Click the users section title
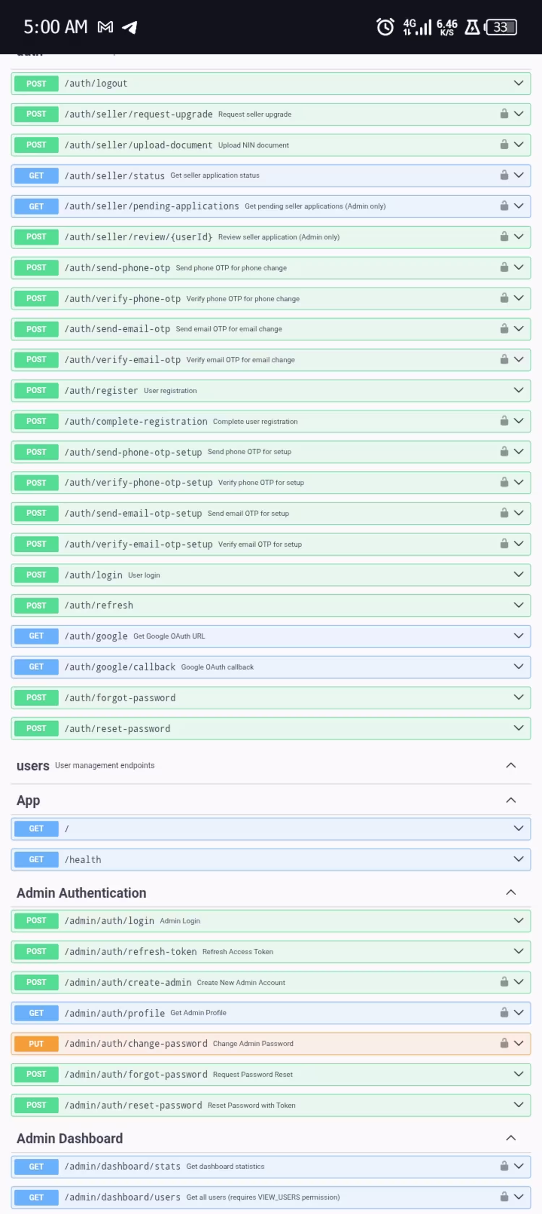The image size is (542, 1214). (x=33, y=765)
